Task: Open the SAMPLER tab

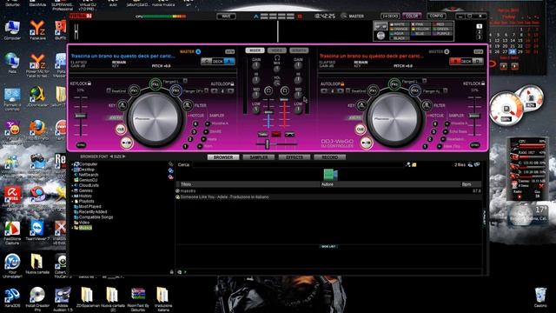Action: point(259,156)
